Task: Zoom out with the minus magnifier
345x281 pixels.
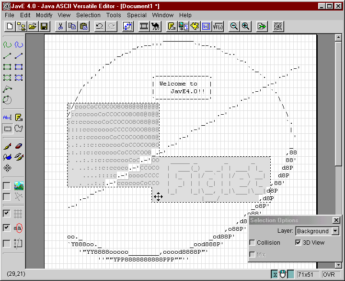Action: coord(234,26)
